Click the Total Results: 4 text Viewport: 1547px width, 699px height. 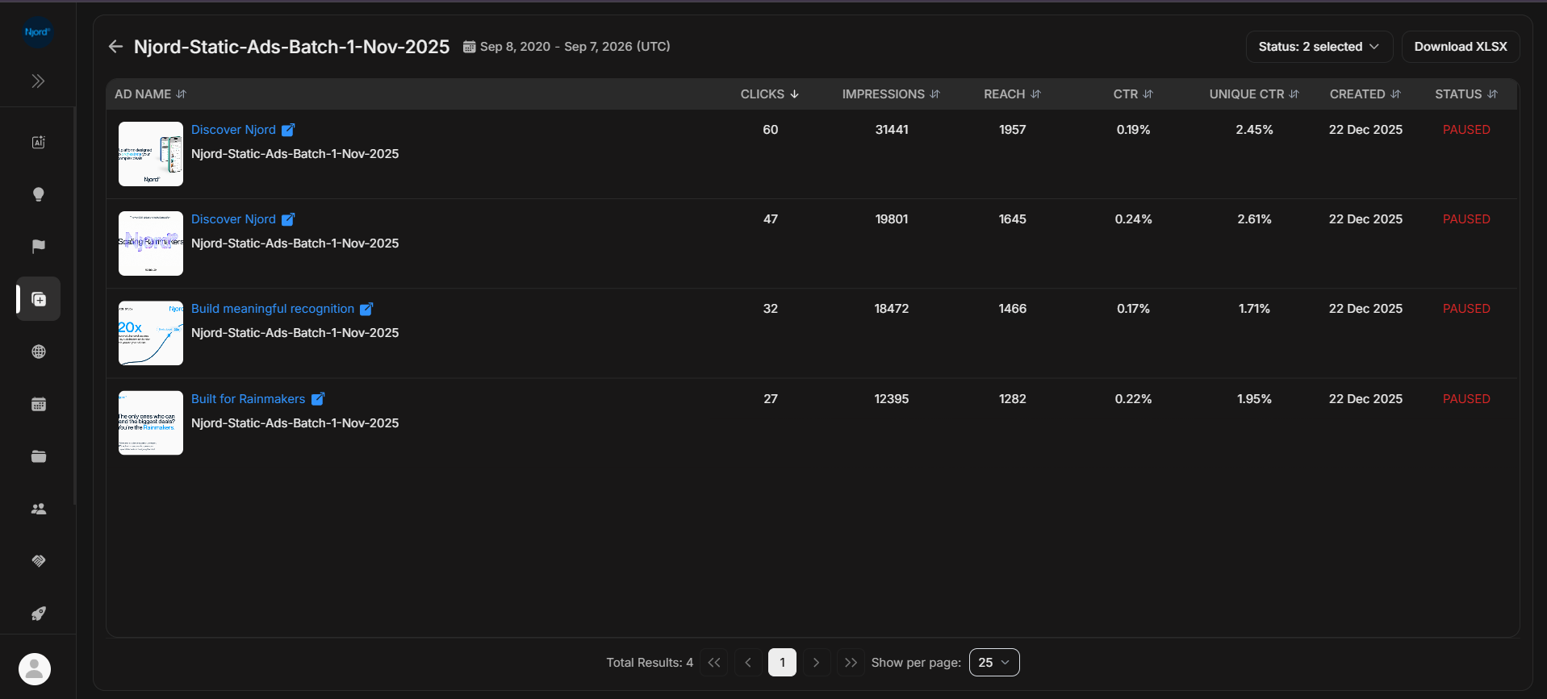point(650,663)
